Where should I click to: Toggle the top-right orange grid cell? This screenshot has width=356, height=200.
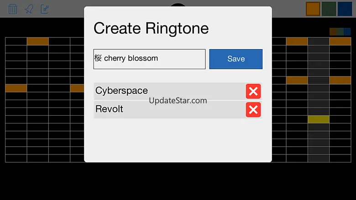coord(340,41)
